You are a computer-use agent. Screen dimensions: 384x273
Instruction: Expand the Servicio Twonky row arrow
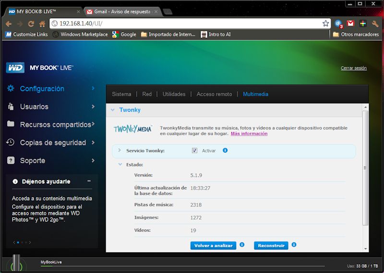pyautogui.click(x=120, y=150)
